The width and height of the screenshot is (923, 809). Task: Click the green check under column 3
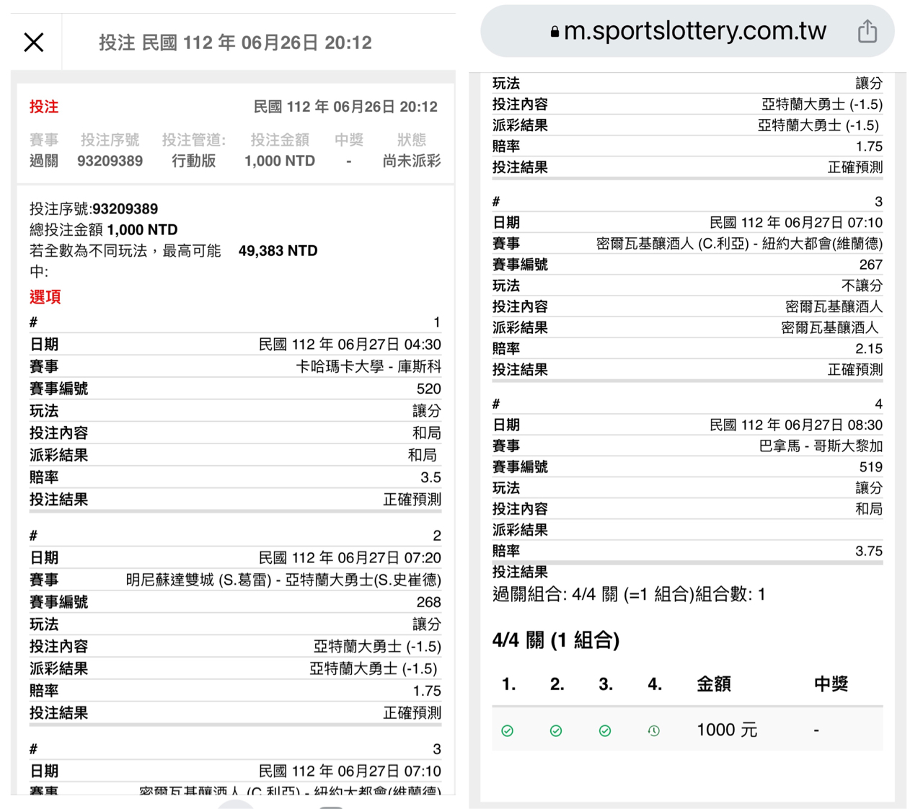click(605, 730)
